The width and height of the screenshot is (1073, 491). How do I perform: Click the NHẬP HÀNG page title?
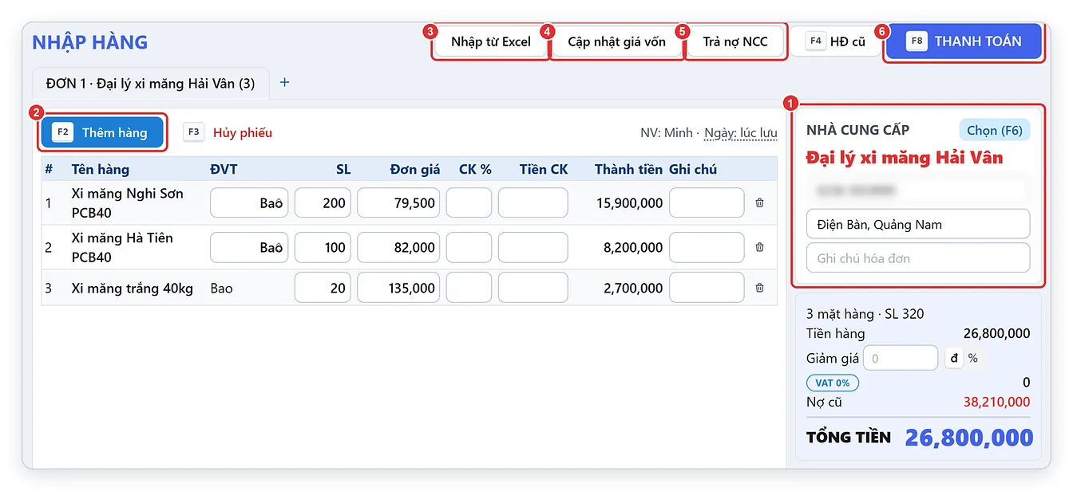click(x=89, y=41)
